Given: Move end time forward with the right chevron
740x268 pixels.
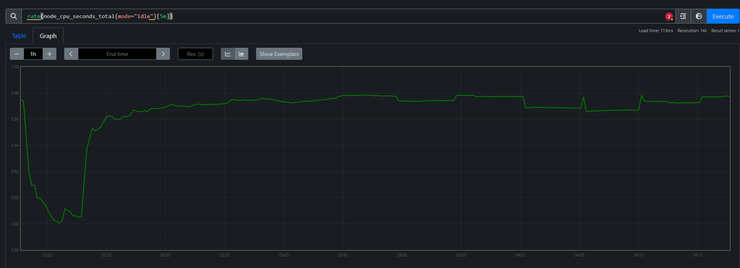Looking at the screenshot, I should [x=164, y=54].
